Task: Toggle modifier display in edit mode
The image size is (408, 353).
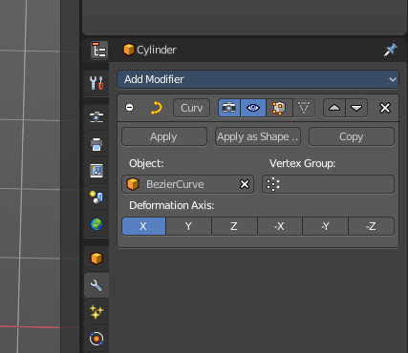Action: 279,108
